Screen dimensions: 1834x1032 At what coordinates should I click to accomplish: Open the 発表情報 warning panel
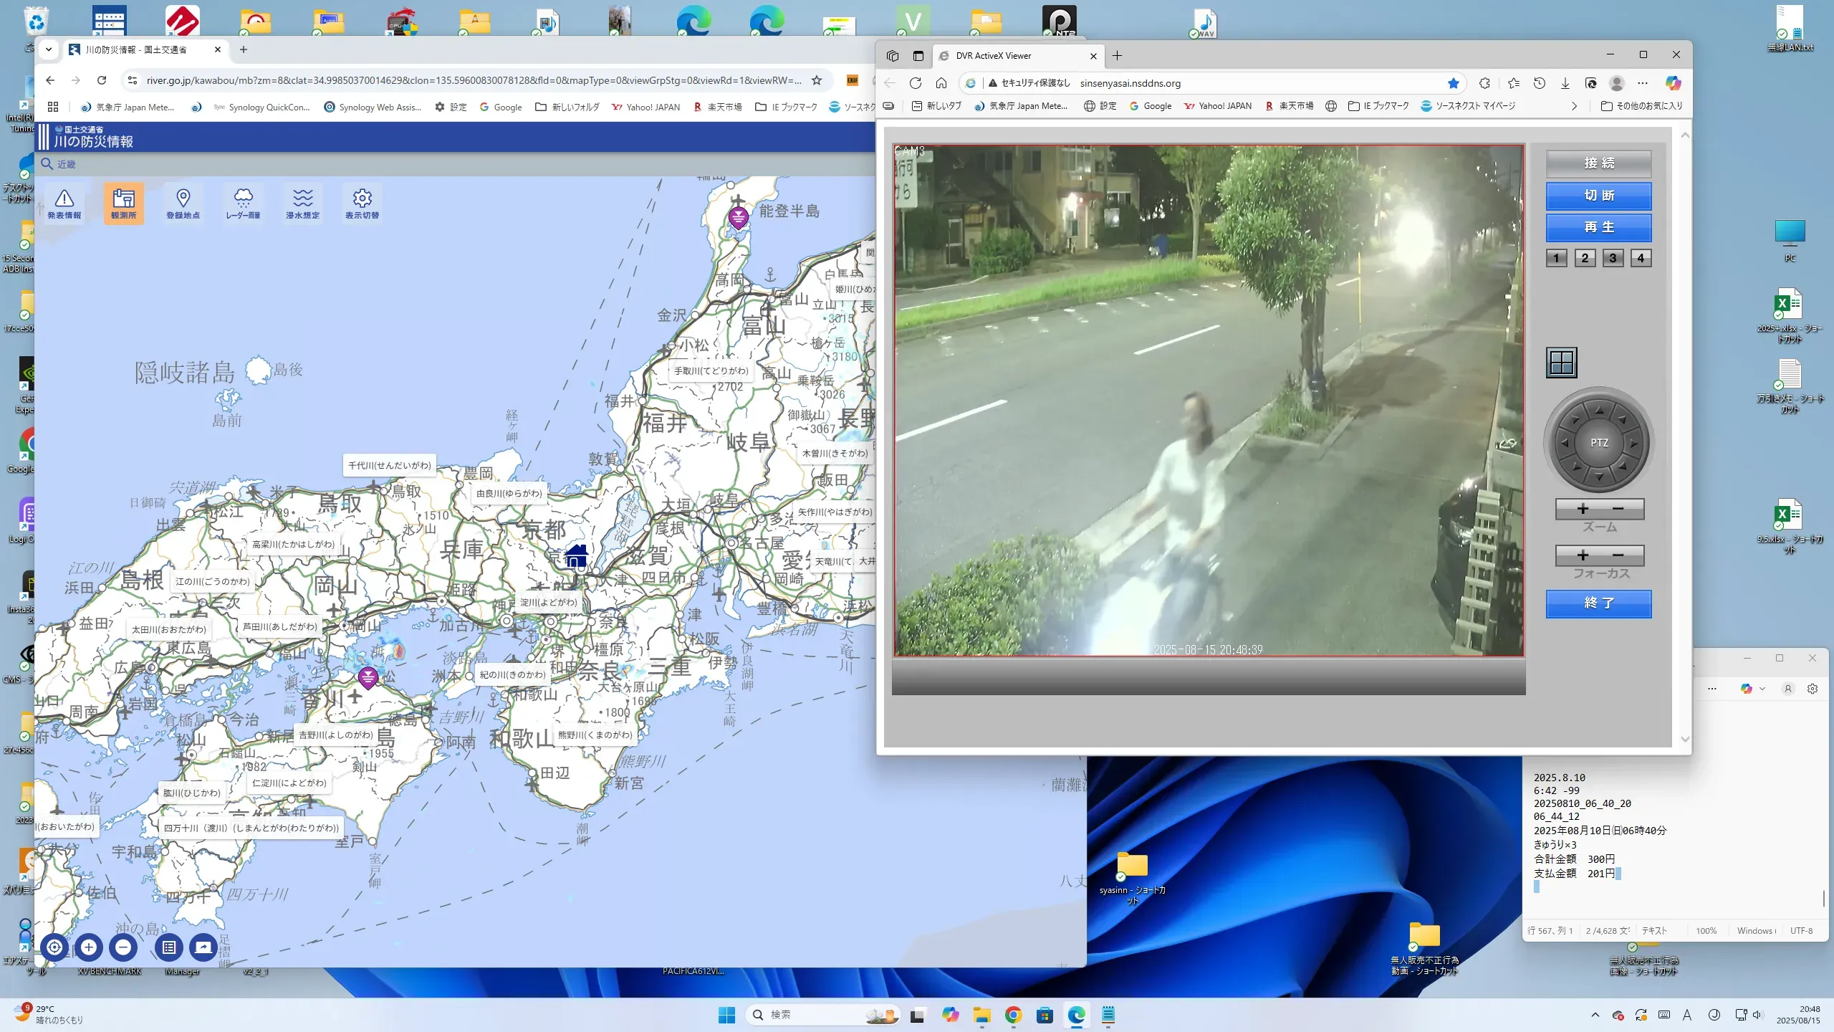click(64, 204)
